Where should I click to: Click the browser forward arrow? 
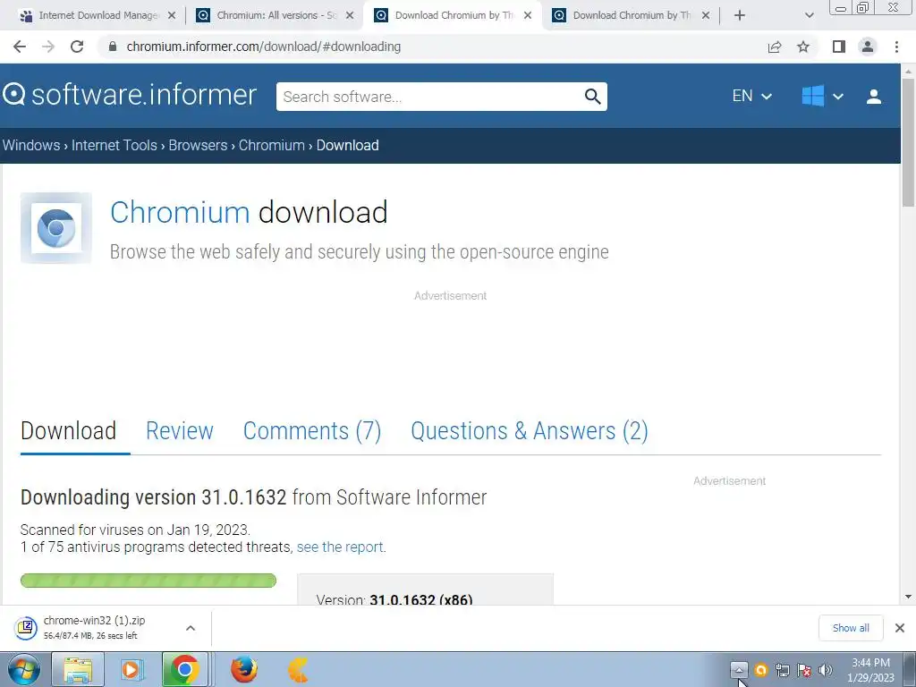48,47
